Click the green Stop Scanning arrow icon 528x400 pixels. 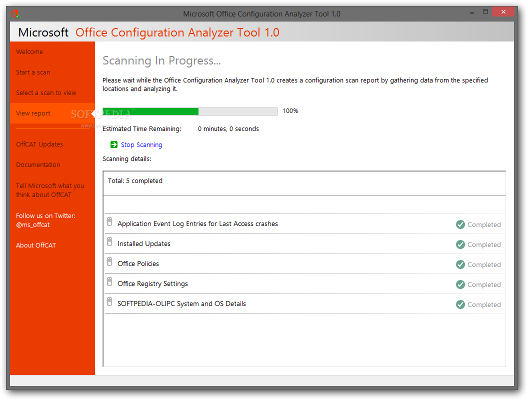(x=114, y=144)
